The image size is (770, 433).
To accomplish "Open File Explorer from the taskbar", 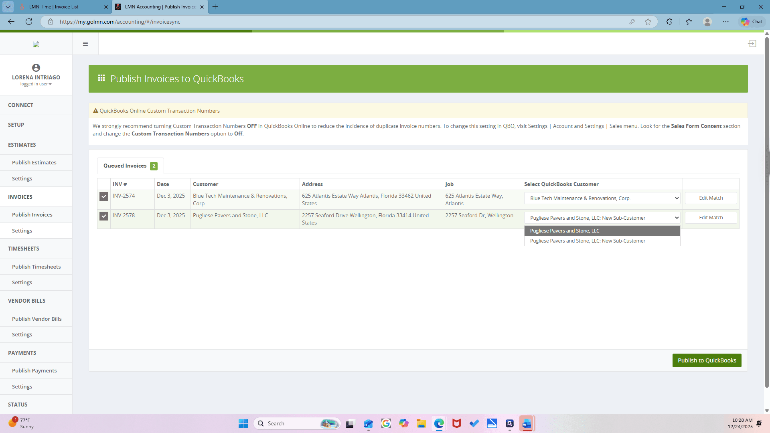I will (421, 423).
